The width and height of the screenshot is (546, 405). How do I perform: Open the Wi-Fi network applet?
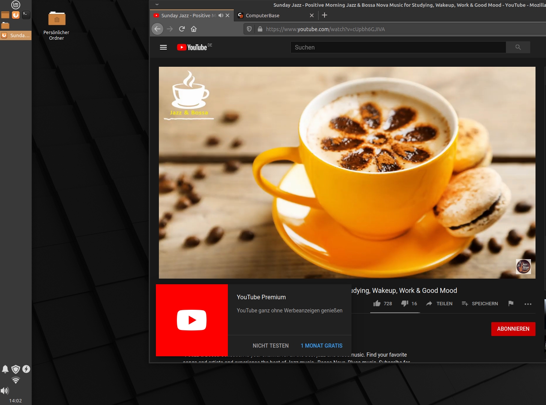click(x=16, y=380)
